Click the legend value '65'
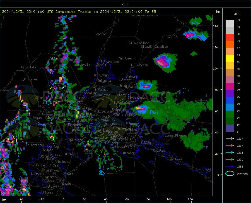 [238, 34]
